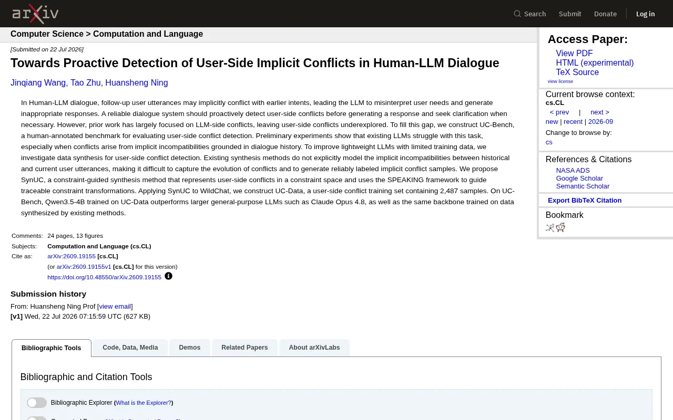Click the paper title heading
The width and height of the screenshot is (673, 420).
point(255,63)
